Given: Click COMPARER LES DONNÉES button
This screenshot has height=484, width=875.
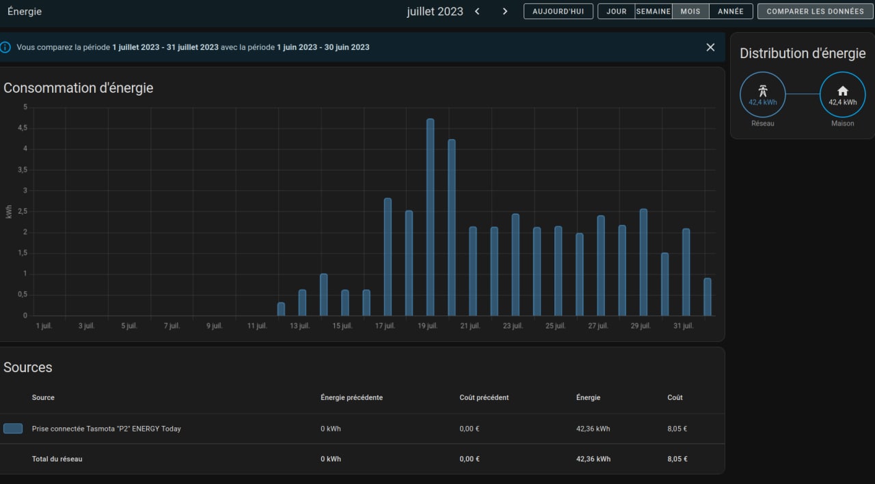Looking at the screenshot, I should pyautogui.click(x=815, y=12).
